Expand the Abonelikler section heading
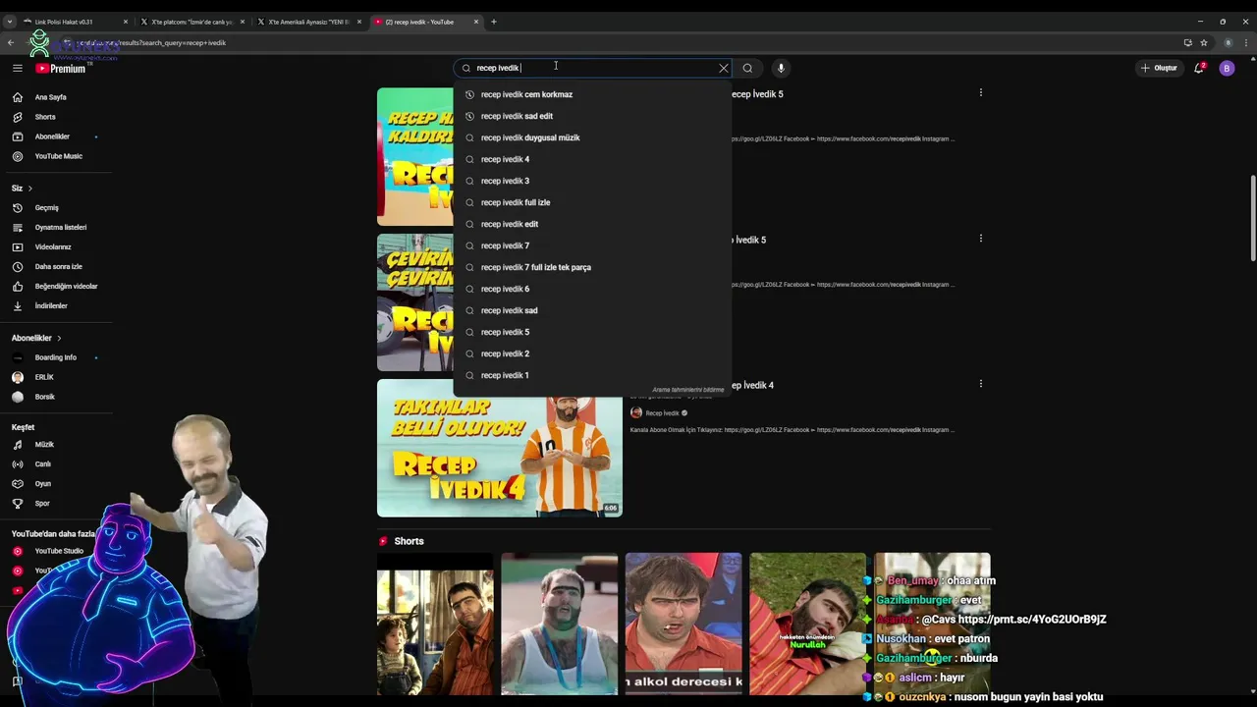This screenshot has width=1257, height=707. click(x=36, y=338)
